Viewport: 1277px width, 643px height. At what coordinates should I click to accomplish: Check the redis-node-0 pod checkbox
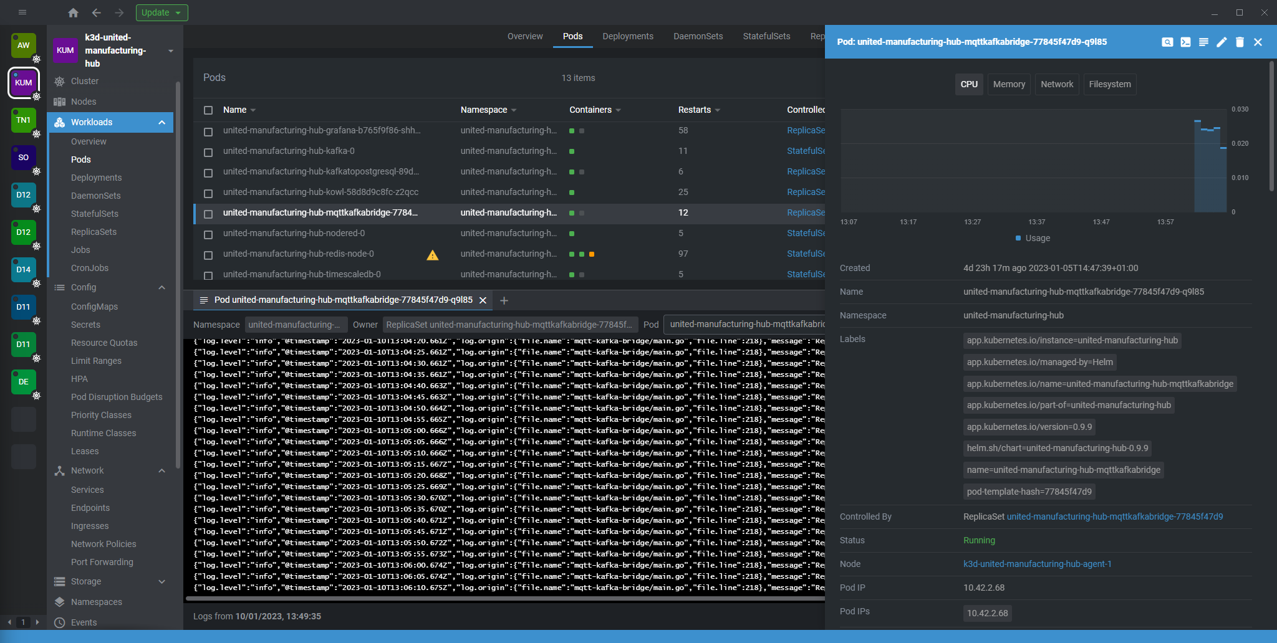(x=208, y=255)
